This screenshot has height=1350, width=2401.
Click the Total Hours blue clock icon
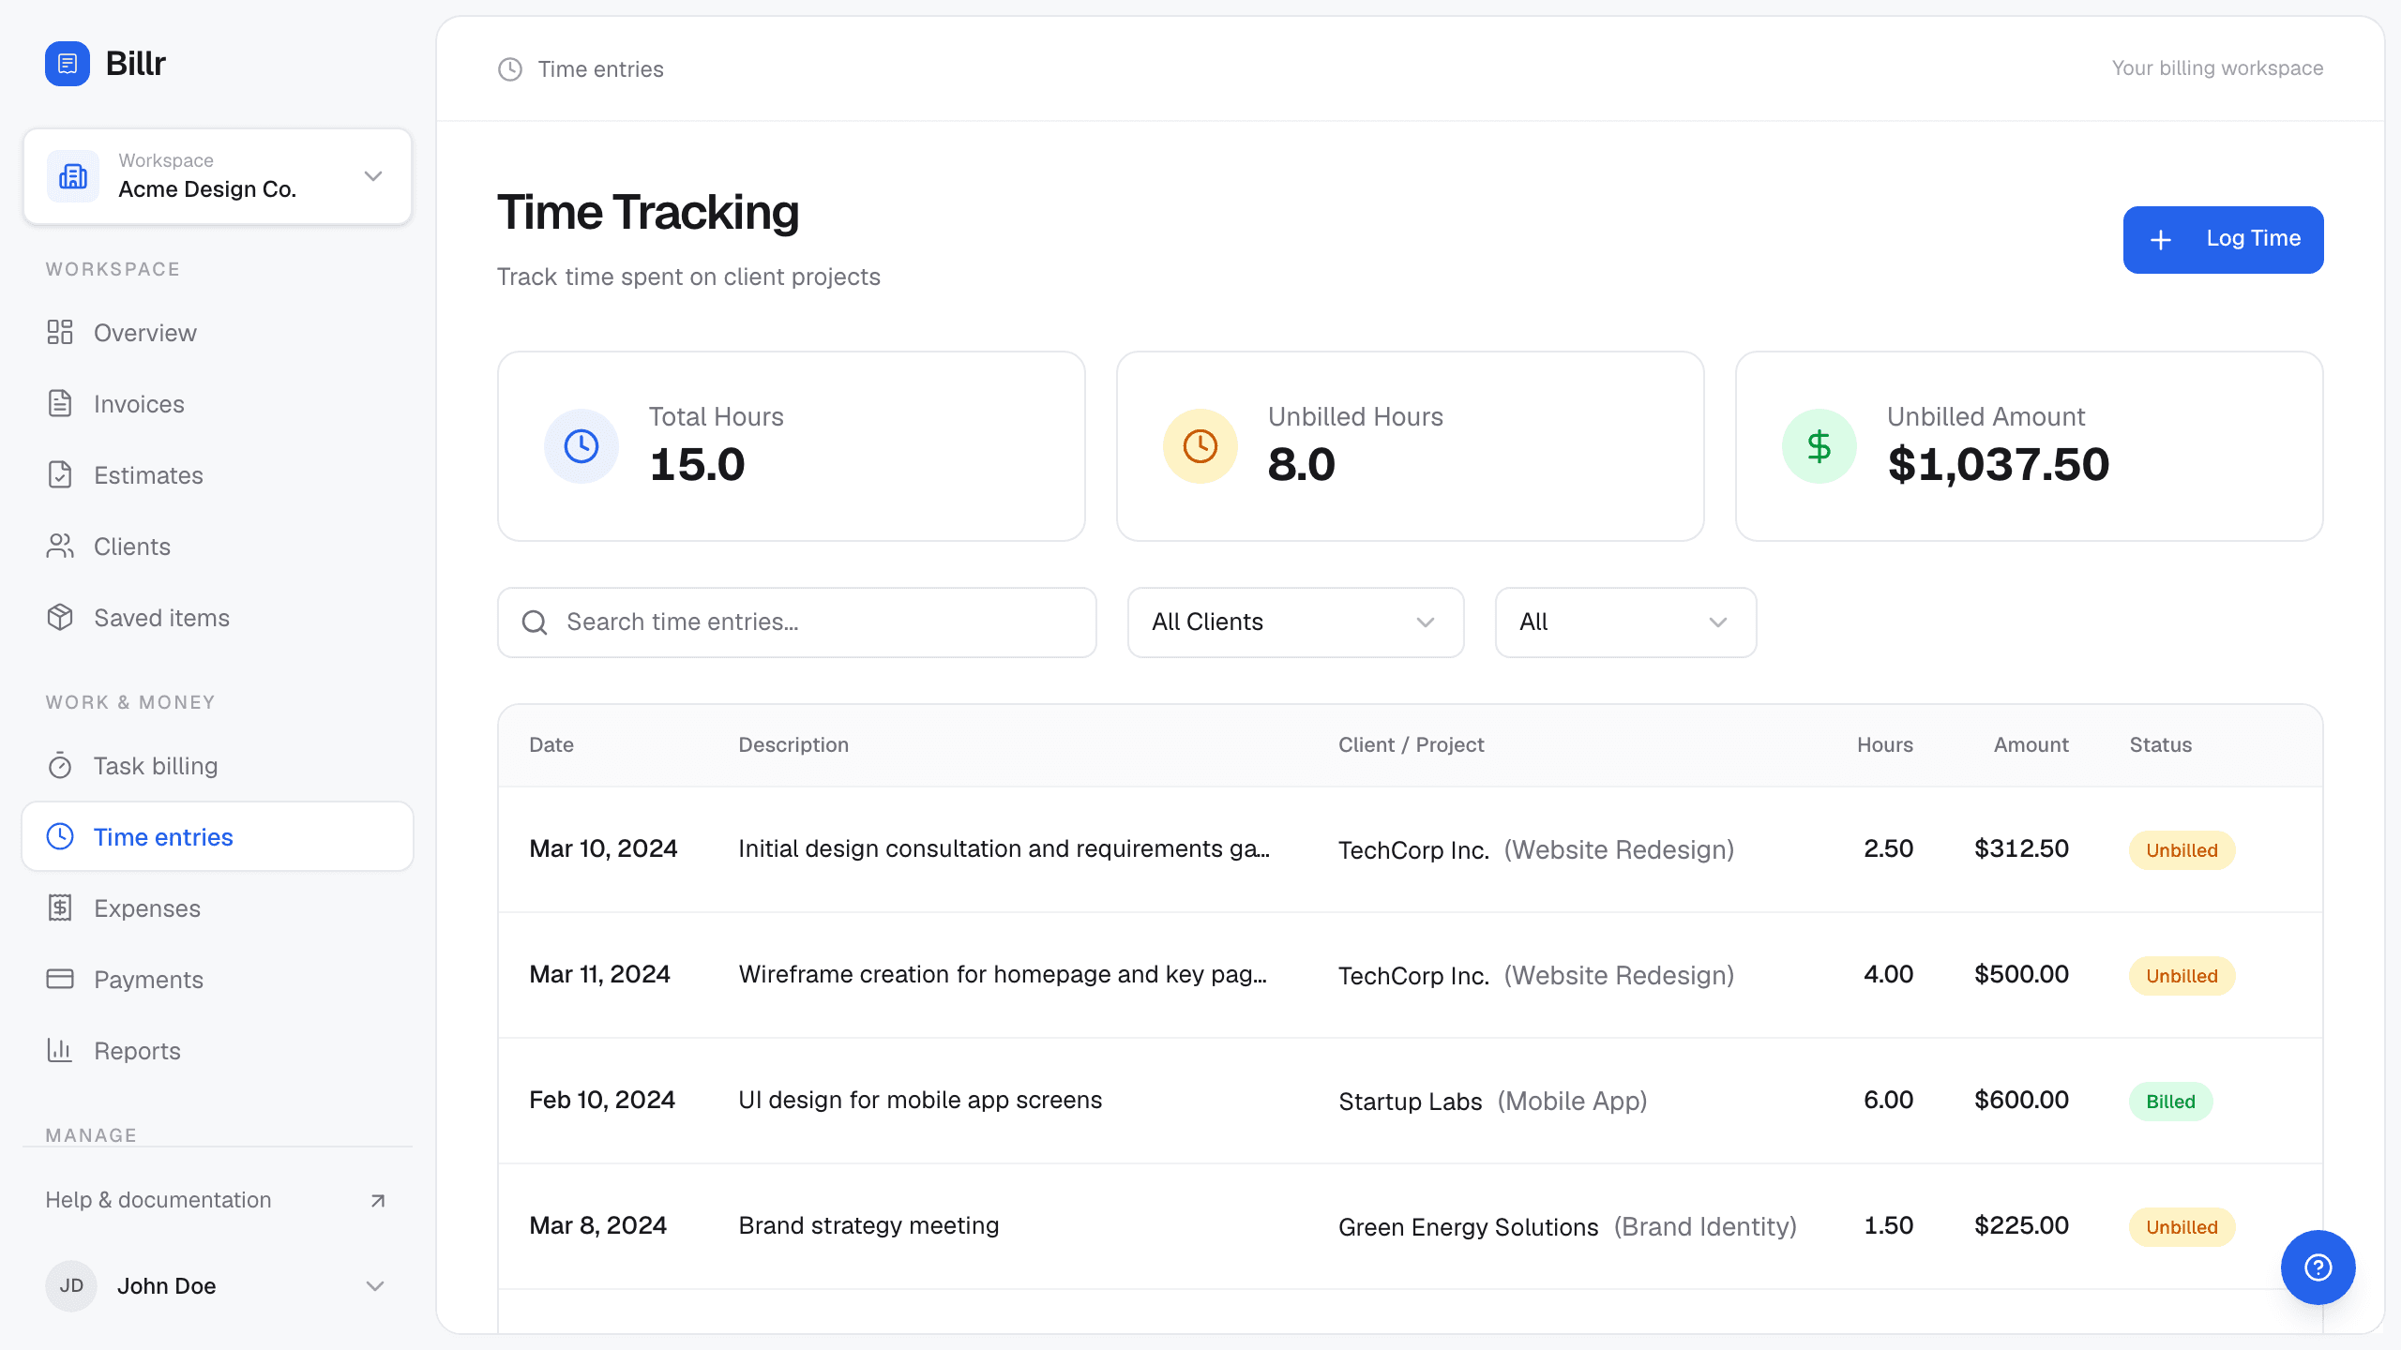(581, 446)
